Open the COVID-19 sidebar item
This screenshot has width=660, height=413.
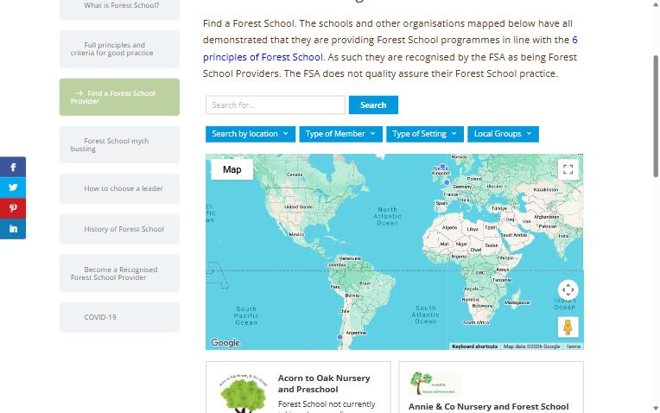[119, 317]
